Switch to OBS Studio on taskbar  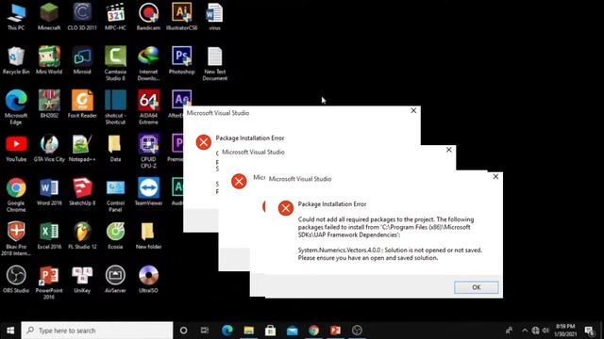(357, 331)
